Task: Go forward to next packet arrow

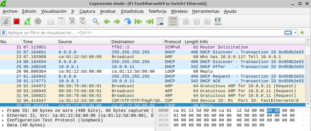Action: click(x=117, y=21)
